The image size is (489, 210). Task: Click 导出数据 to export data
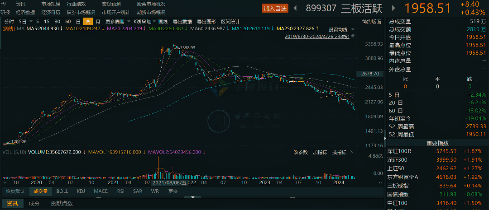(182, 22)
